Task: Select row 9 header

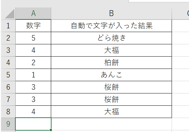Action: pyautogui.click(x=8, y=124)
